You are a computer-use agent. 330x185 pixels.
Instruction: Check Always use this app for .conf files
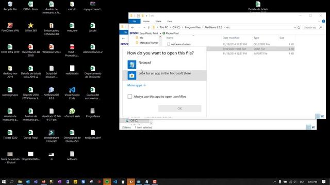pos(129,97)
